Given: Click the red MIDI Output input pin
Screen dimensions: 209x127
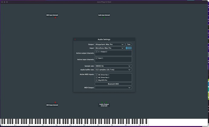Looking at the screenshot, I should [x=55, y=103].
